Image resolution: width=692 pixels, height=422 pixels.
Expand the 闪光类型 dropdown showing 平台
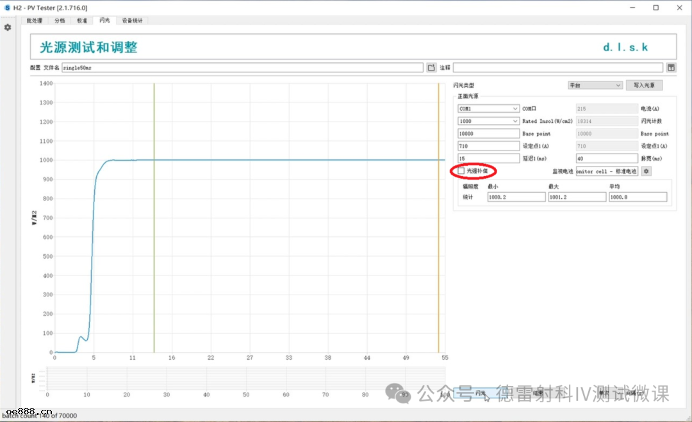pos(595,85)
